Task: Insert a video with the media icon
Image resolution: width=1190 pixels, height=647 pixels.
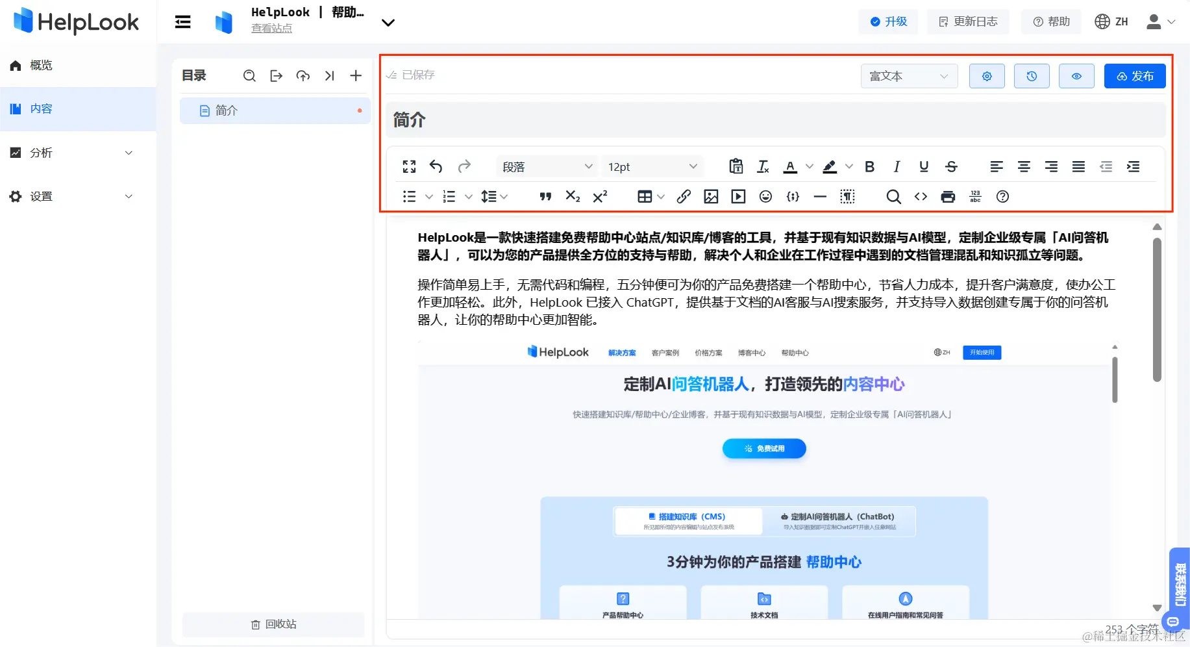Action: click(738, 197)
